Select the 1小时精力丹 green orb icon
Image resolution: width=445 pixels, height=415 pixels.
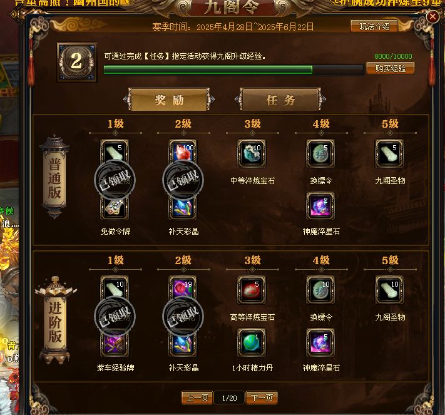point(252,342)
